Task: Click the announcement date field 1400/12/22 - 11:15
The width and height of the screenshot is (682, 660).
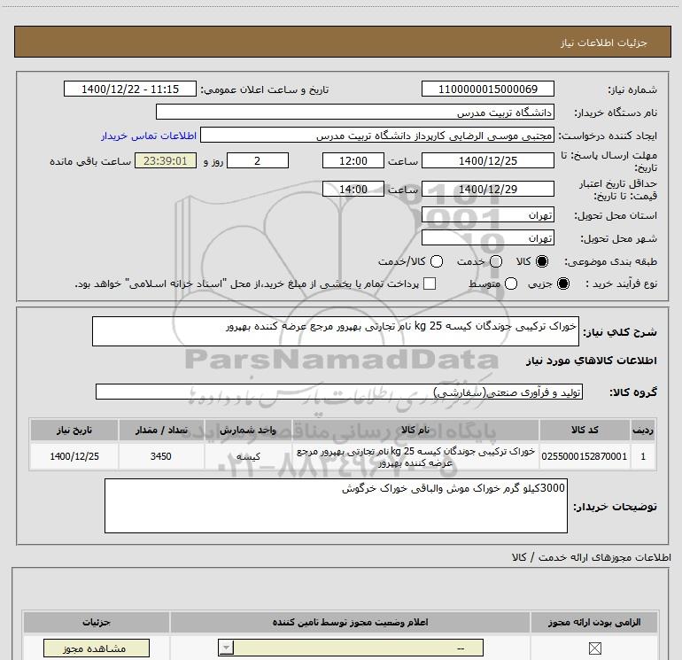Action: click(130, 89)
